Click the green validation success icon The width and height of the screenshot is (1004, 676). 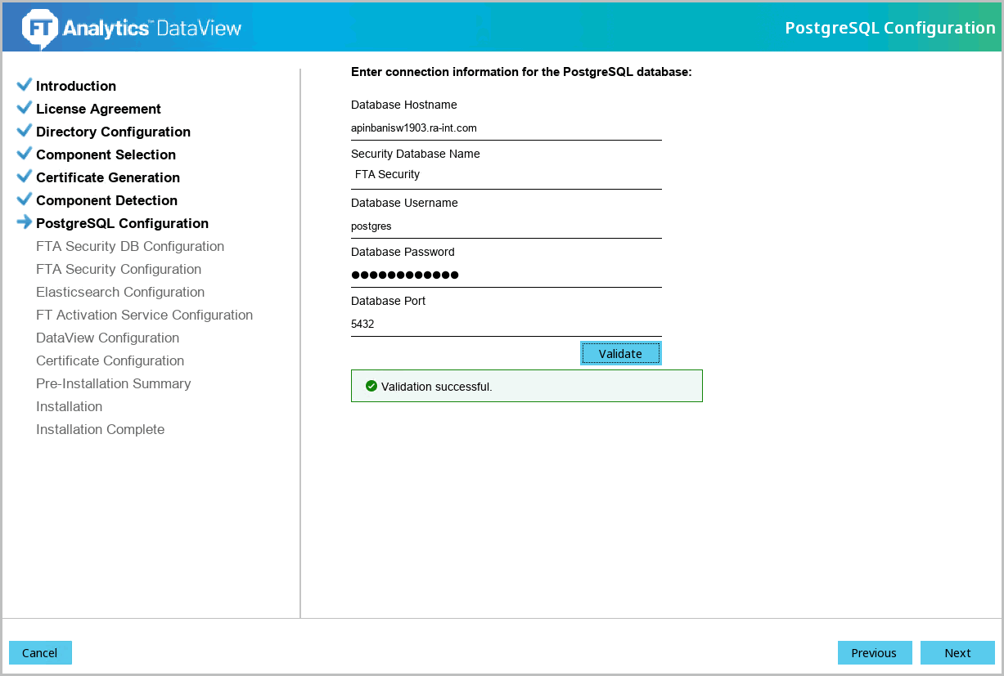(x=371, y=386)
